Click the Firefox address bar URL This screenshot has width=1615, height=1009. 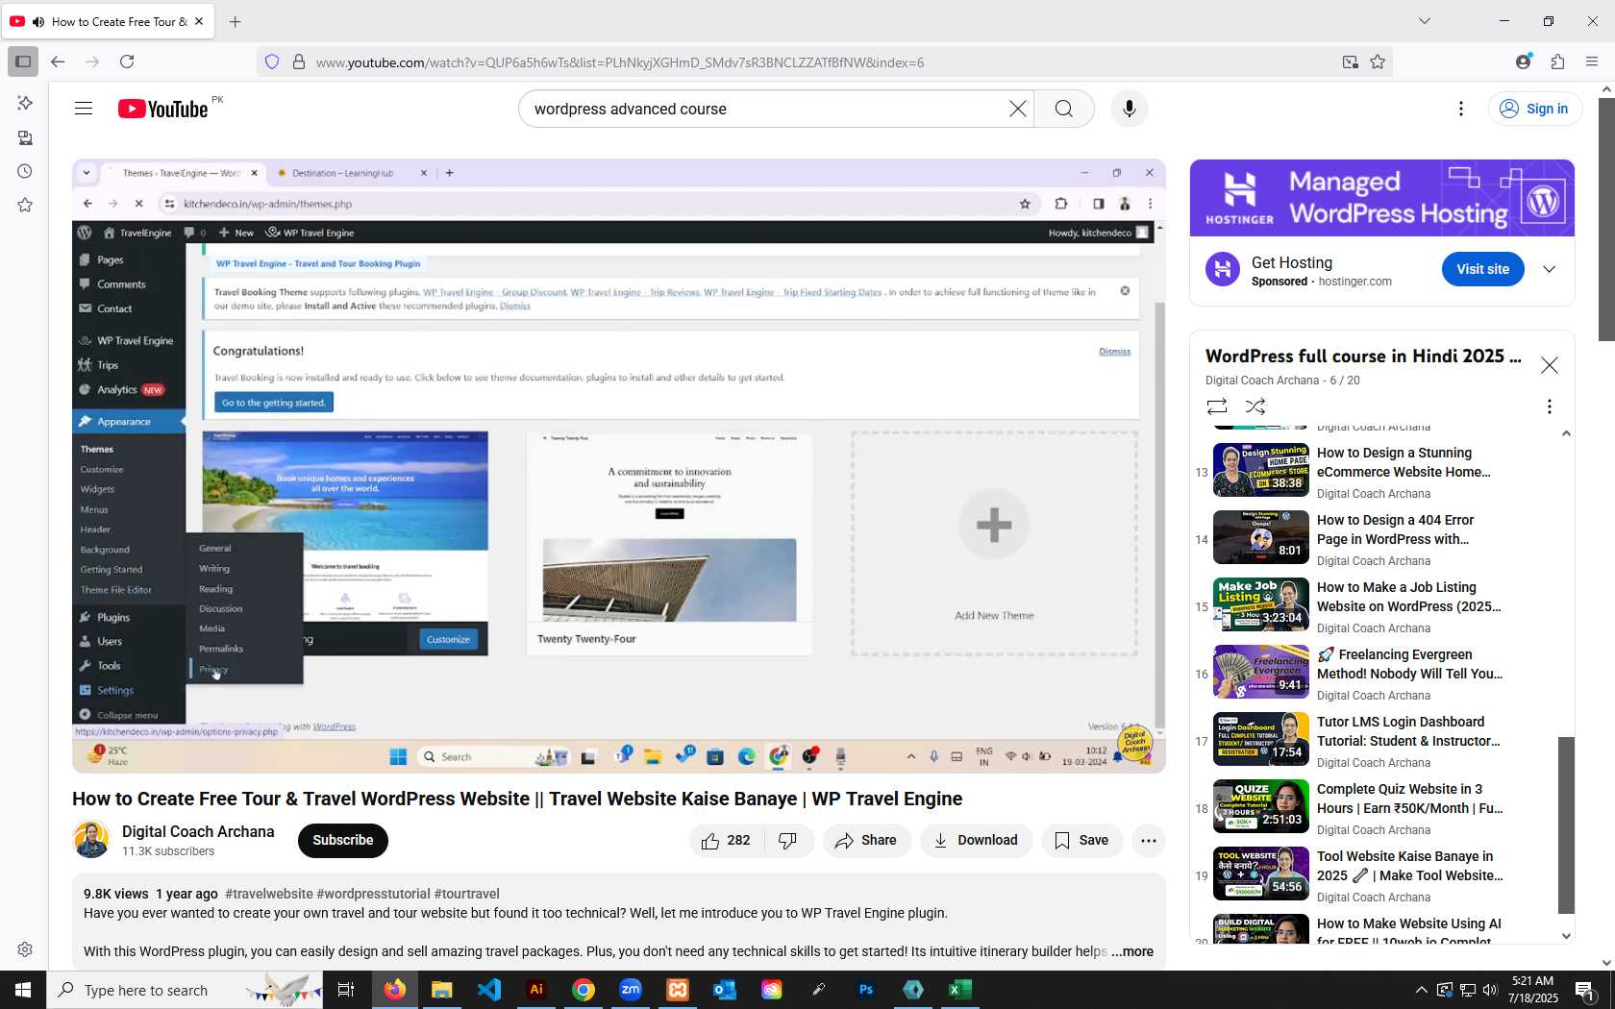coord(620,62)
